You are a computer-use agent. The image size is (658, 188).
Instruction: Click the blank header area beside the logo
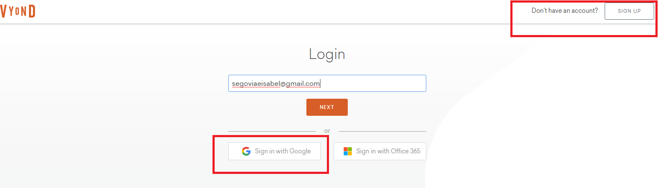[x=256, y=11]
